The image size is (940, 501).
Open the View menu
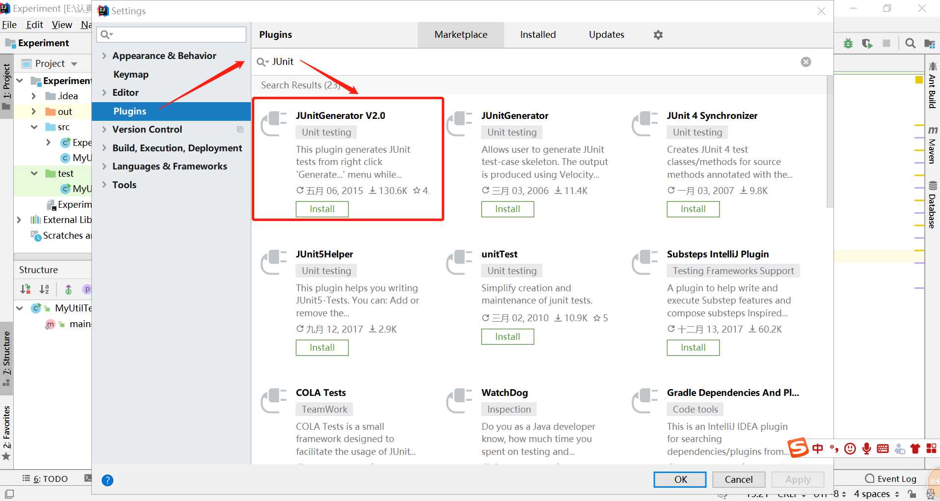click(62, 25)
